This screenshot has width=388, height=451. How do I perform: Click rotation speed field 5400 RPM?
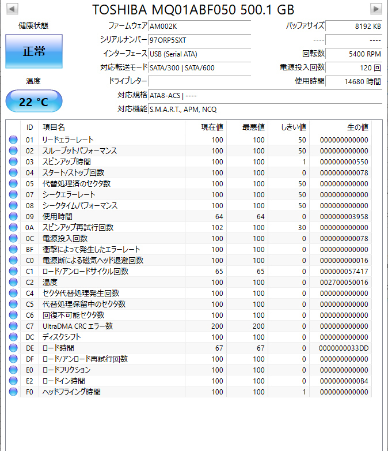(x=354, y=54)
